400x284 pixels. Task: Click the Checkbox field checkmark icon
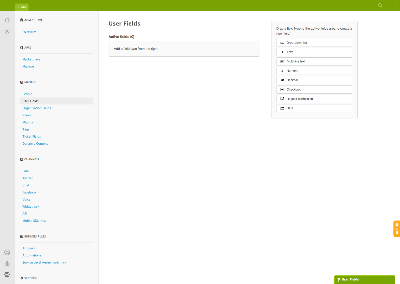click(282, 90)
